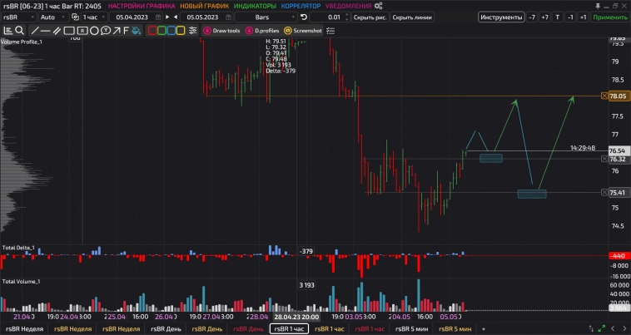Switch to red rsBR День tab

coord(248,329)
